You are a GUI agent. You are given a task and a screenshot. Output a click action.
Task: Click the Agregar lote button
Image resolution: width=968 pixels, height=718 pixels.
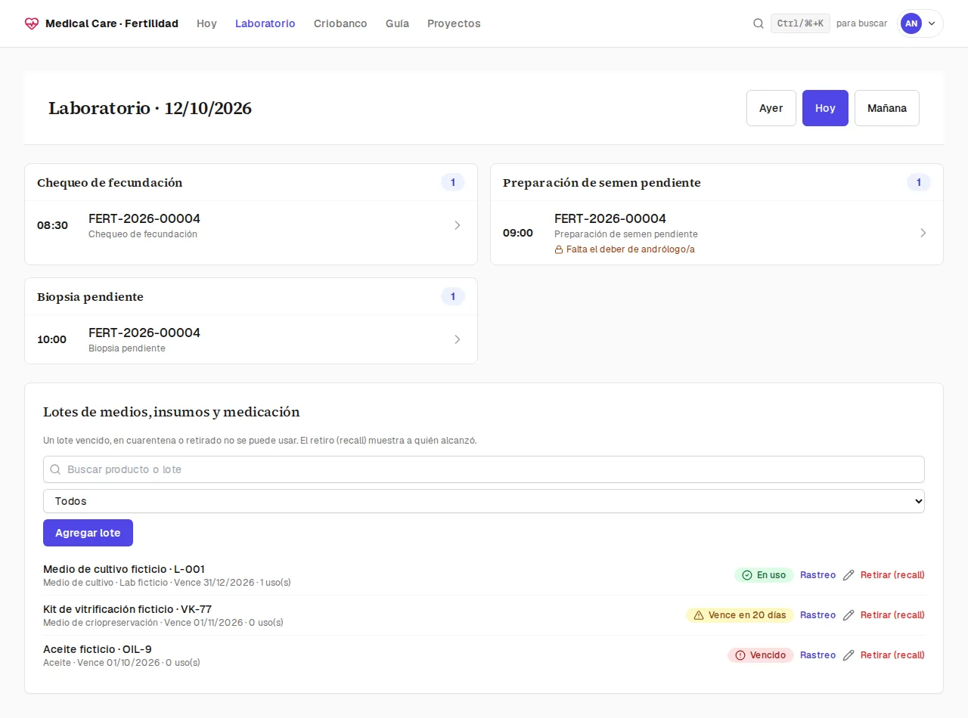88,533
